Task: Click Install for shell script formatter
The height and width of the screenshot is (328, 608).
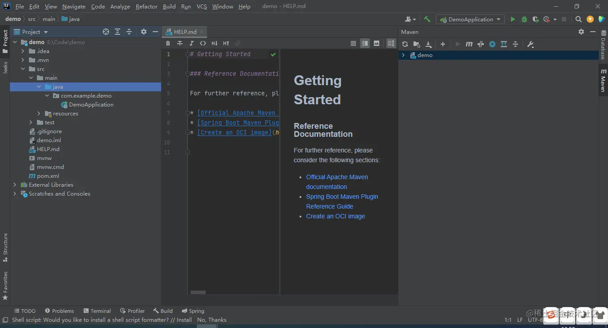Action: (x=184, y=320)
